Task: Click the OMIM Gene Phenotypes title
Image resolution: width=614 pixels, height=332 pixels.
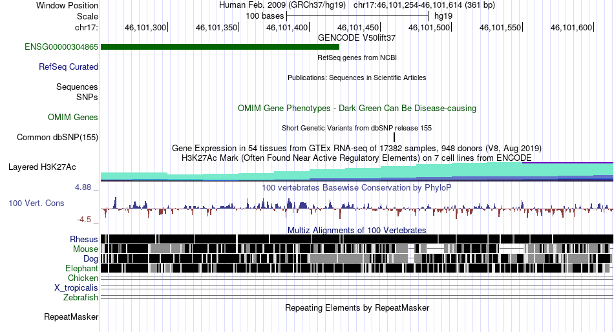Action: [x=357, y=108]
